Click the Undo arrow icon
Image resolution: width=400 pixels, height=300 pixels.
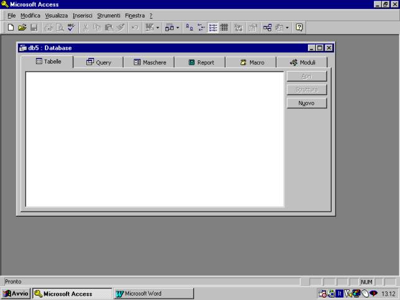pos(135,27)
